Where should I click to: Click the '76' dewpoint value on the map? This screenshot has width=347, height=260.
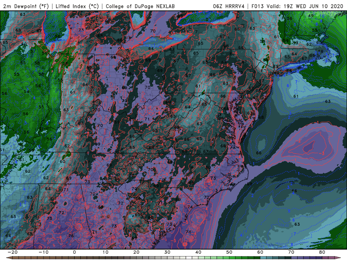tap(71, 235)
